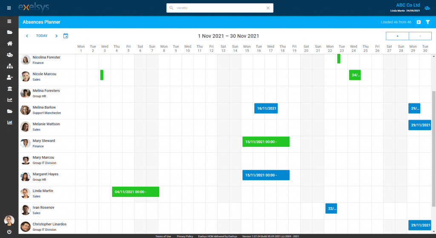Open the bar chart sidebar icon
This screenshot has width=436, height=238.
coord(10,123)
